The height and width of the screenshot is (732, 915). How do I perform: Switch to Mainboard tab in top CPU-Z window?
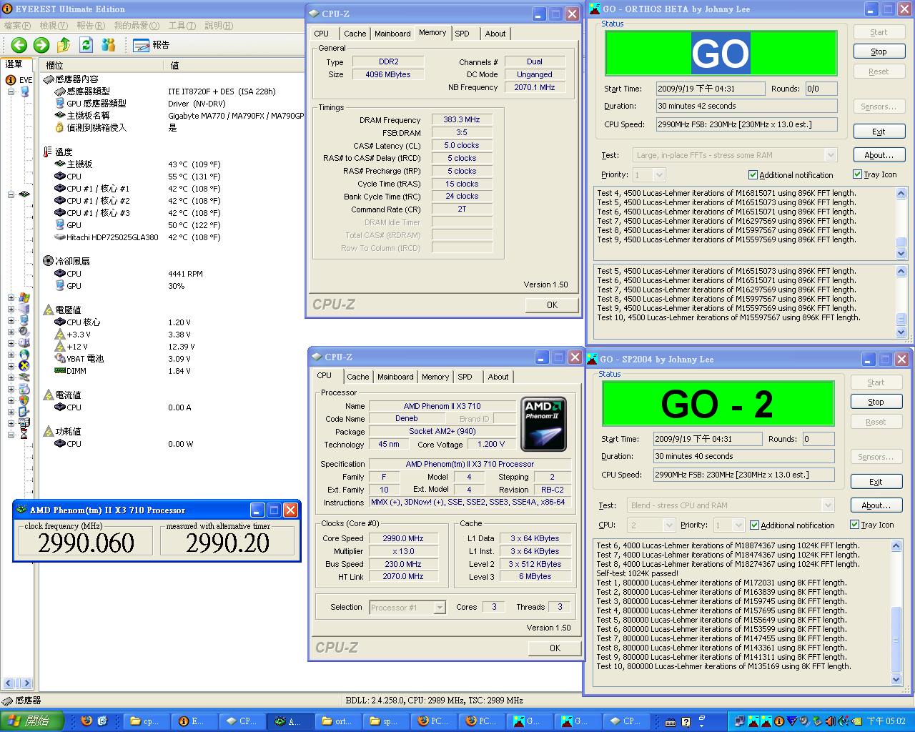coord(392,34)
